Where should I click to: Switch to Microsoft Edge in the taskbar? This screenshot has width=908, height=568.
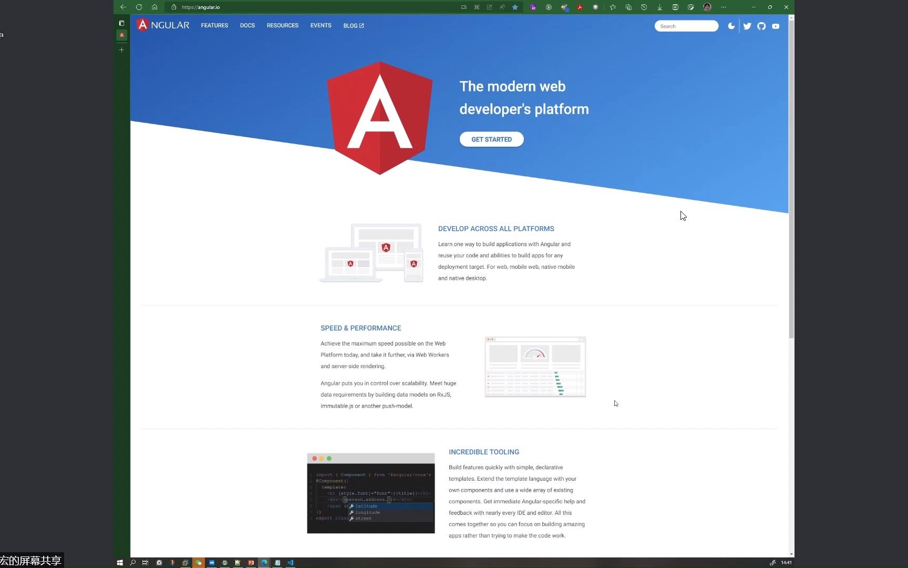click(x=264, y=562)
